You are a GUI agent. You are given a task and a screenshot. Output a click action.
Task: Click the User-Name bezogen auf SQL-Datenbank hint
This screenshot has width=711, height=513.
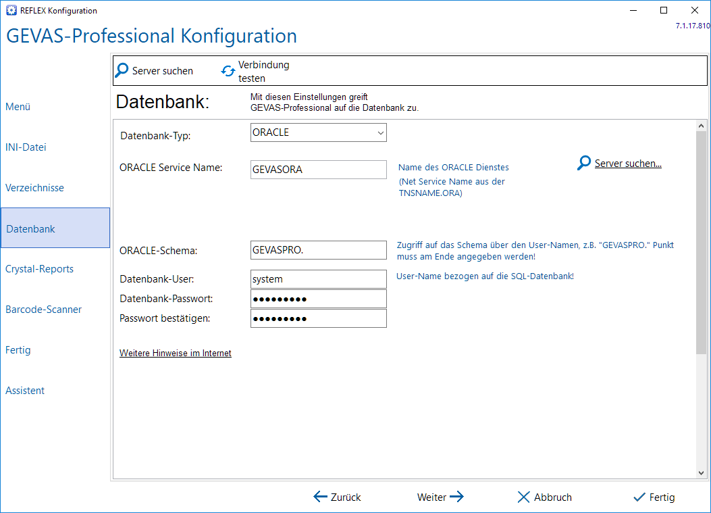[x=485, y=276]
